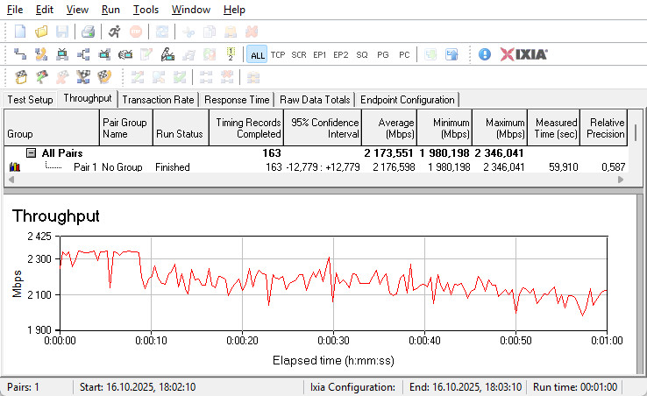Toggle the TCP protocol filter

pyautogui.click(x=278, y=54)
